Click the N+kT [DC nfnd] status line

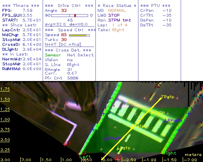pyautogui.click(x=63, y=44)
